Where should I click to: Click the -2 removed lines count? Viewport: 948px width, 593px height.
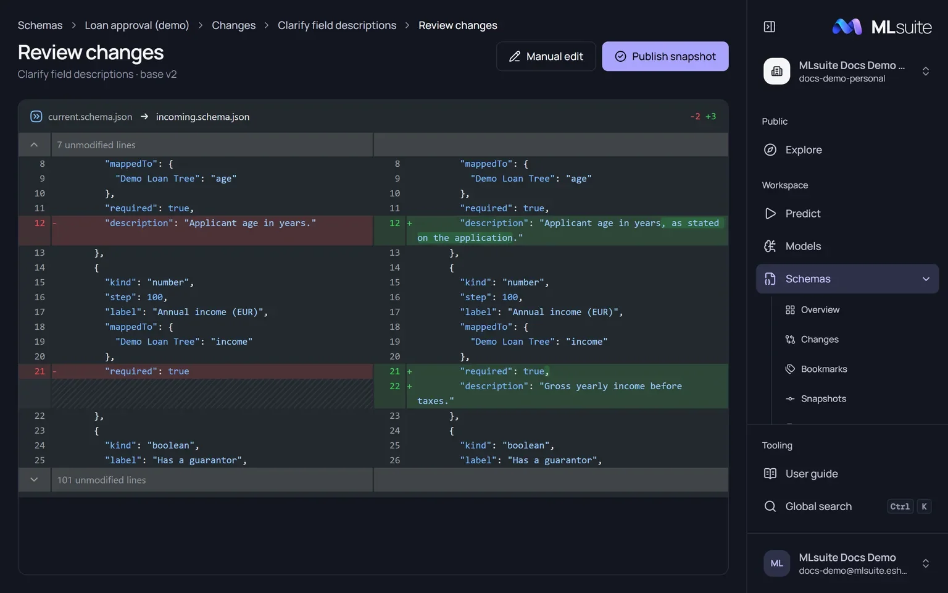(695, 116)
